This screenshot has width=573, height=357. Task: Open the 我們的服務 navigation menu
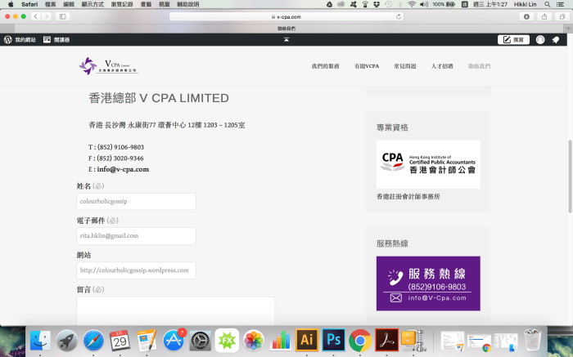click(325, 66)
